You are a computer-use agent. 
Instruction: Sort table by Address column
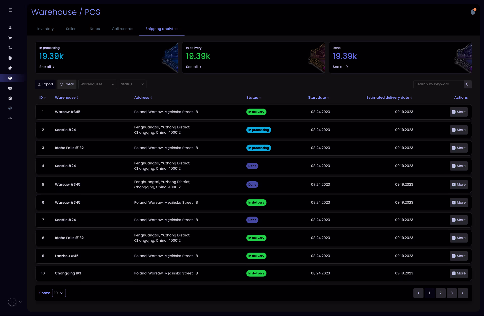click(x=143, y=97)
